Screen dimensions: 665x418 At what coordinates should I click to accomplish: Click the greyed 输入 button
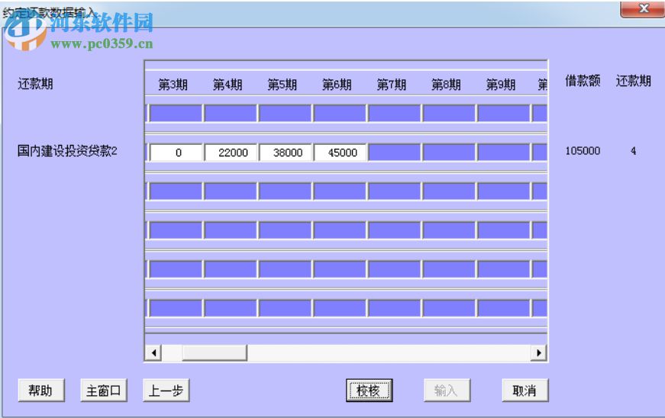(x=447, y=390)
